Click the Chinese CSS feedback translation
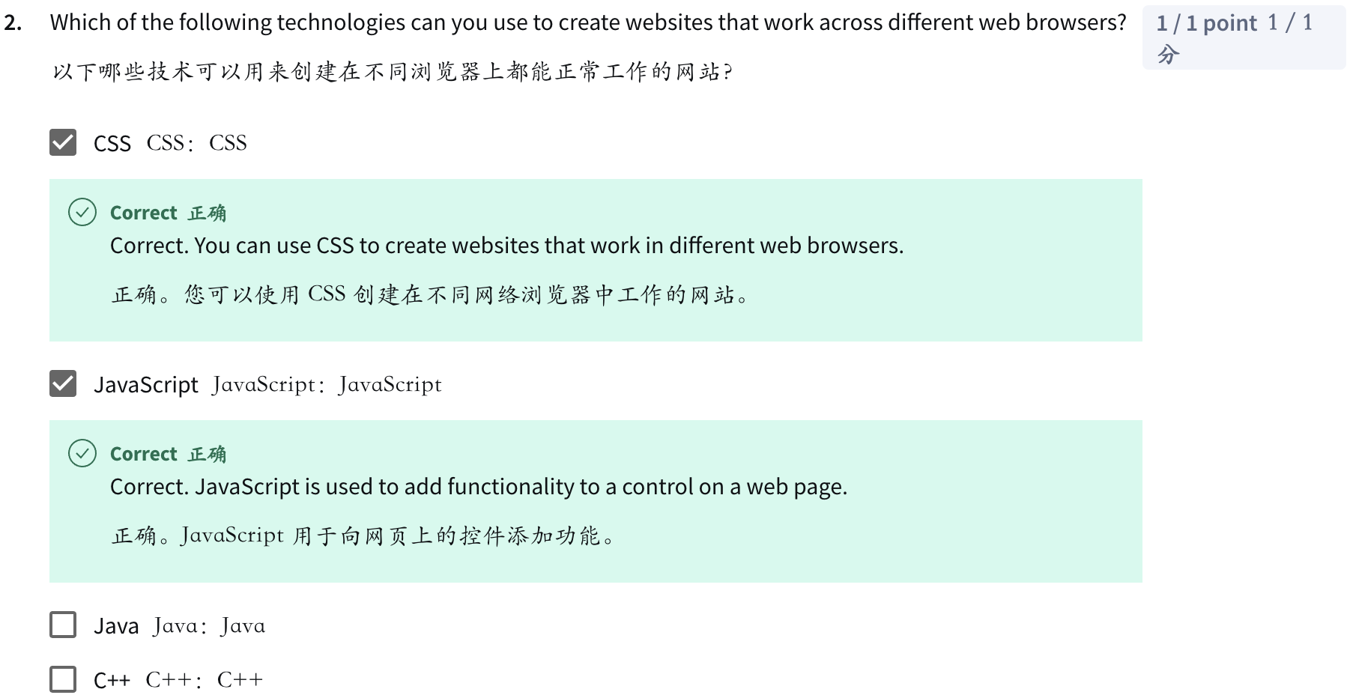Image resolution: width=1350 pixels, height=695 pixels. coord(430,294)
